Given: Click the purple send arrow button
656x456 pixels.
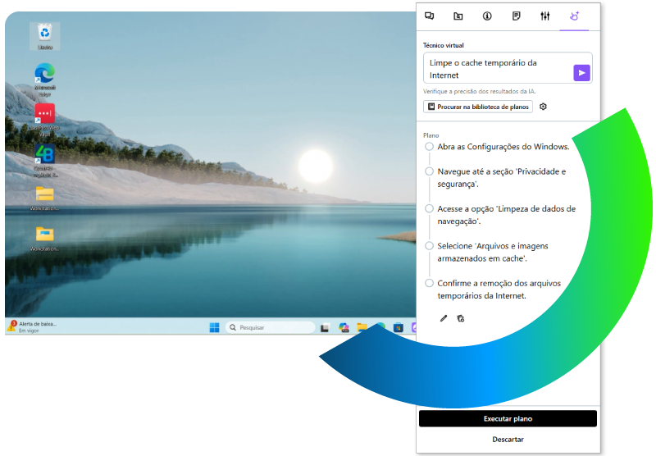Looking at the screenshot, I should click(x=581, y=73).
